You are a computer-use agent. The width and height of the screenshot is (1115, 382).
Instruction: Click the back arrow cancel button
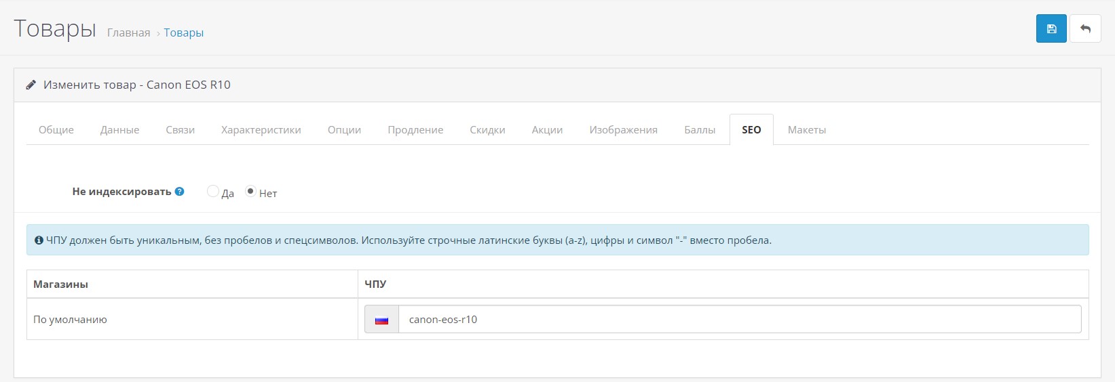(x=1085, y=28)
